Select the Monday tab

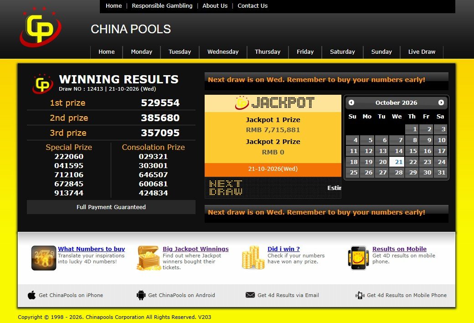(x=141, y=52)
